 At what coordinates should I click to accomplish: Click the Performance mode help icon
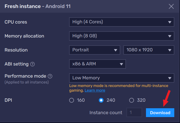pyautogui.click(x=50, y=76)
